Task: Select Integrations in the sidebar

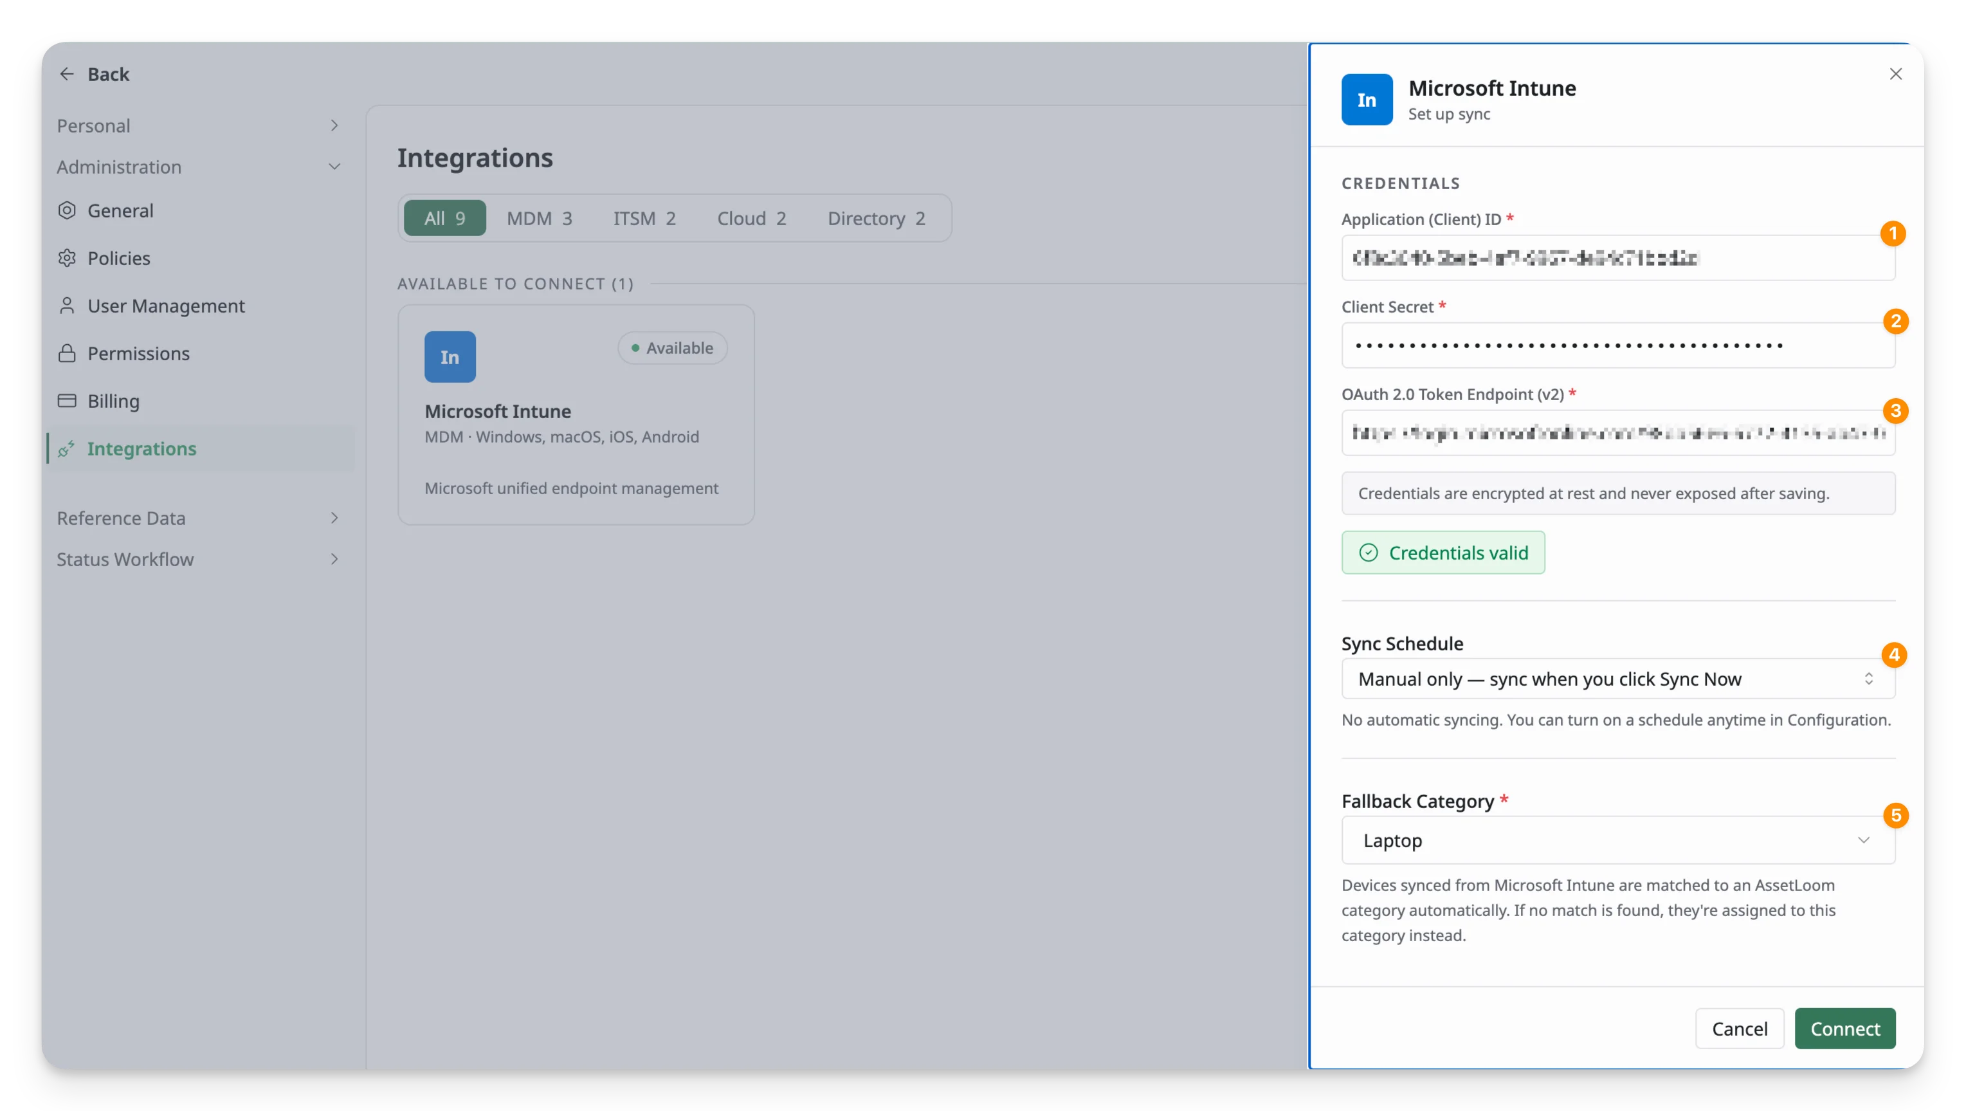Action: pyautogui.click(x=200, y=449)
